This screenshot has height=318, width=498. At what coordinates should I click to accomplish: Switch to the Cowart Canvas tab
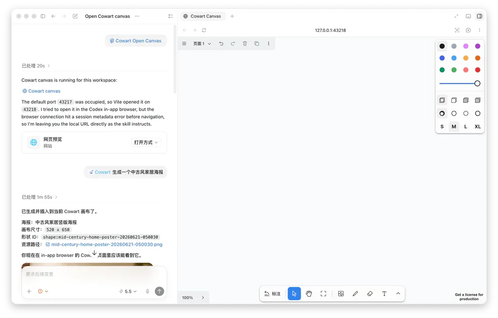[202, 16]
